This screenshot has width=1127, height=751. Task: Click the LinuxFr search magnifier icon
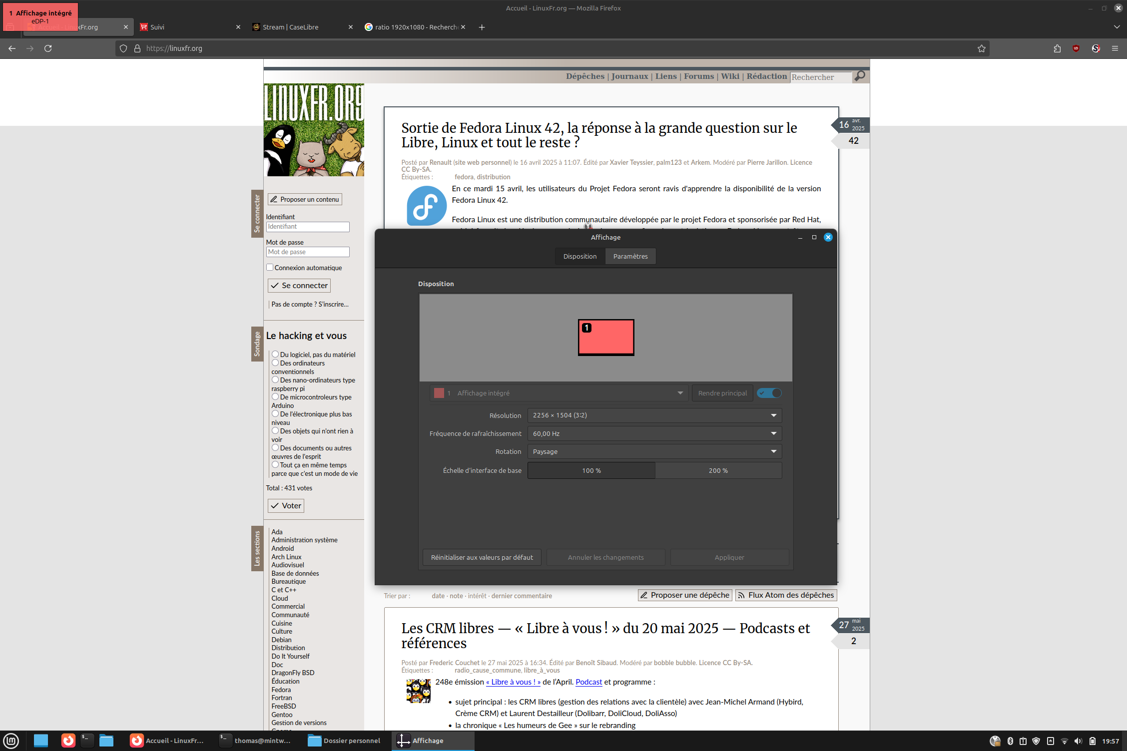tap(860, 76)
